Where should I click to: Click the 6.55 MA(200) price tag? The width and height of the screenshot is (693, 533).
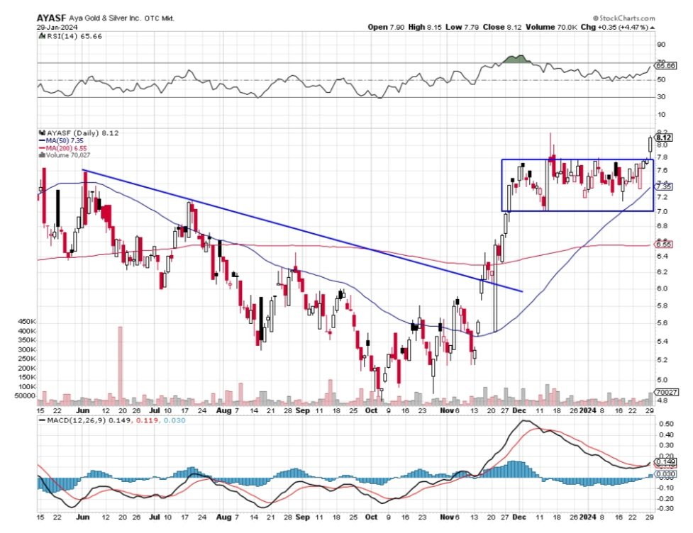pos(664,245)
